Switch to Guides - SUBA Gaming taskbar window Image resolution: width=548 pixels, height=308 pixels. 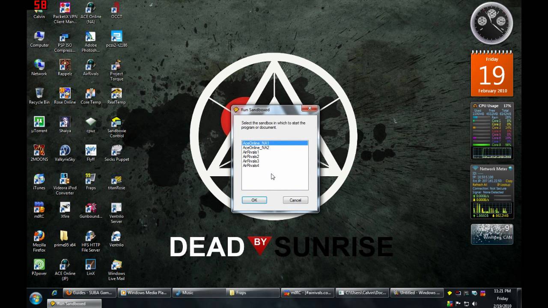point(89,293)
